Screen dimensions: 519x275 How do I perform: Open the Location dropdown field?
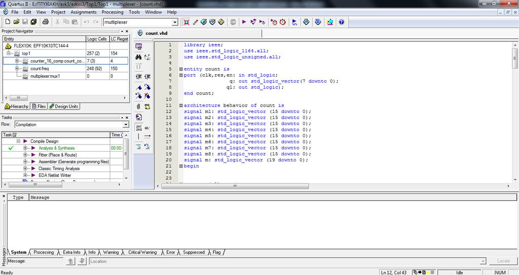click(483, 261)
